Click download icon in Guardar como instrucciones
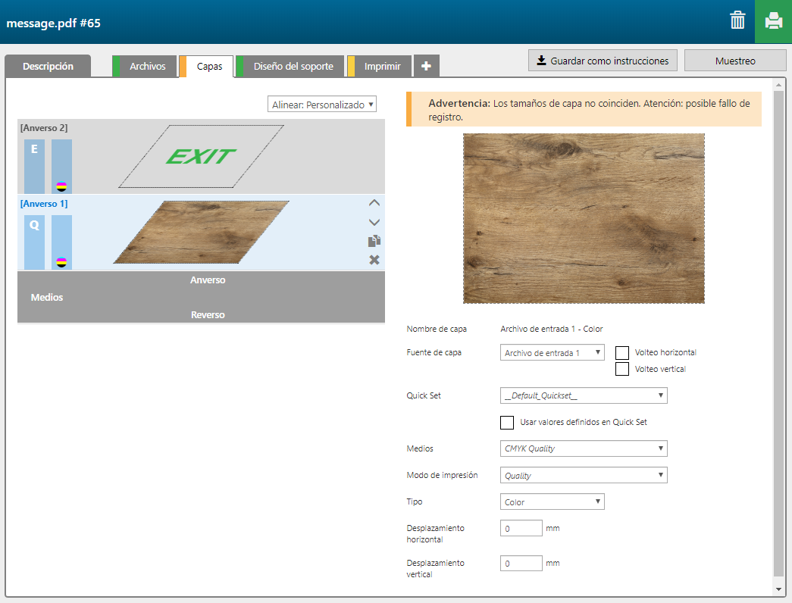The width and height of the screenshot is (792, 603). [541, 61]
